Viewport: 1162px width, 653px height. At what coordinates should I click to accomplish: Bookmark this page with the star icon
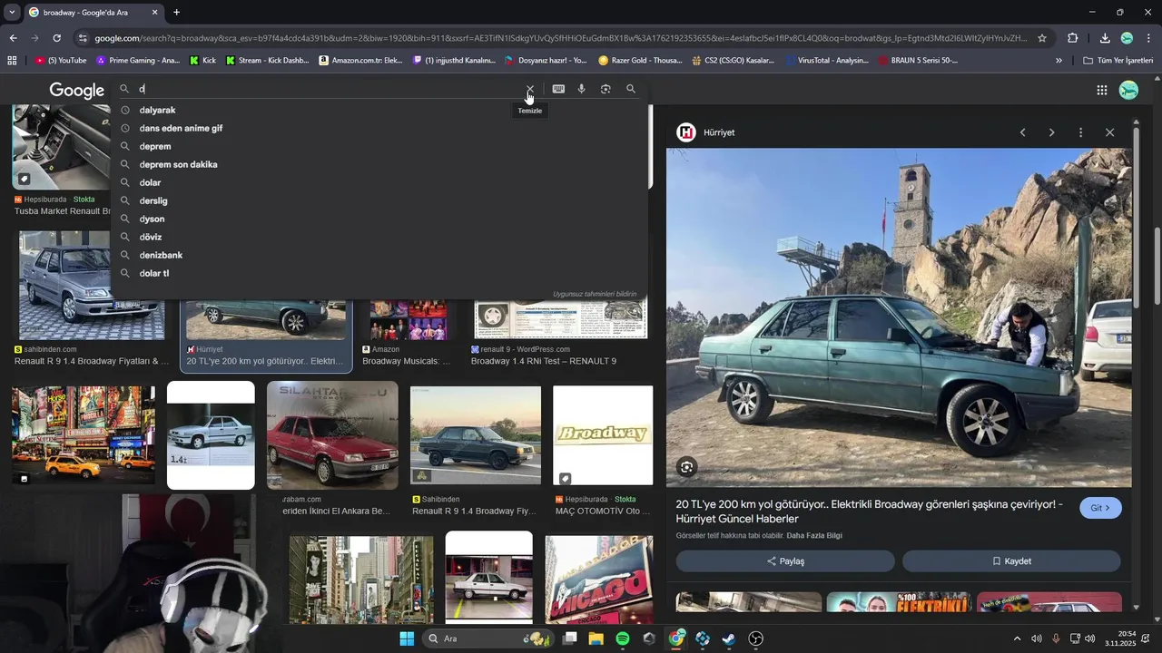click(x=1042, y=38)
